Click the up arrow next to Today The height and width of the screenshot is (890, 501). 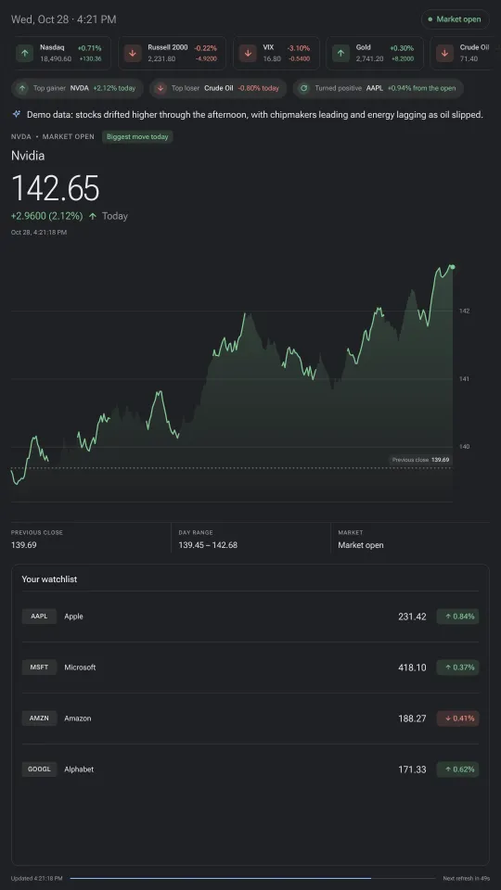93,216
